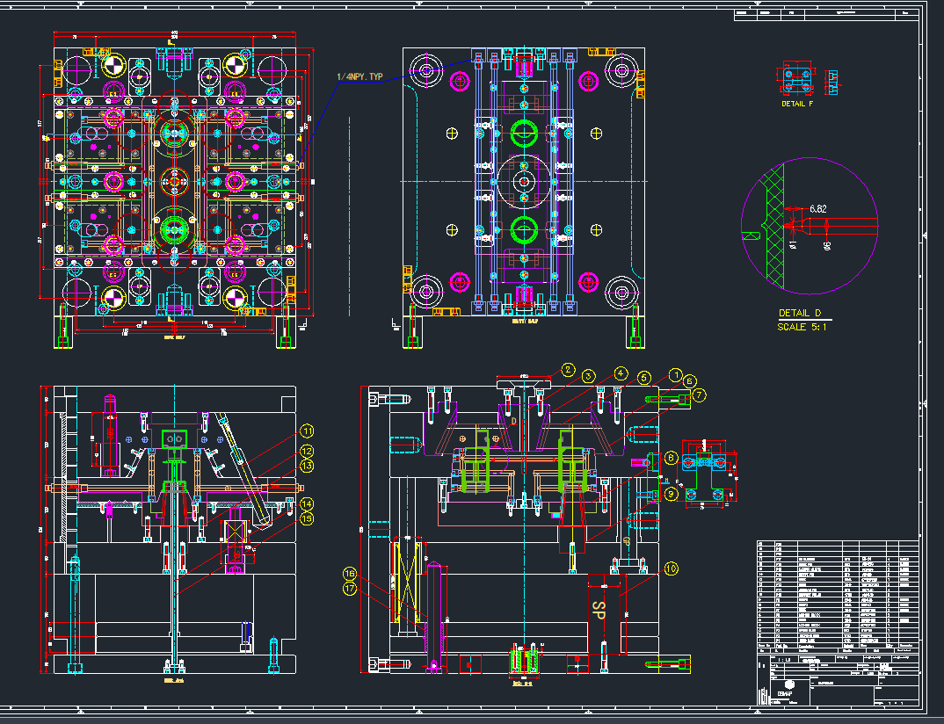Click balloon callout number 17

pos(350,589)
